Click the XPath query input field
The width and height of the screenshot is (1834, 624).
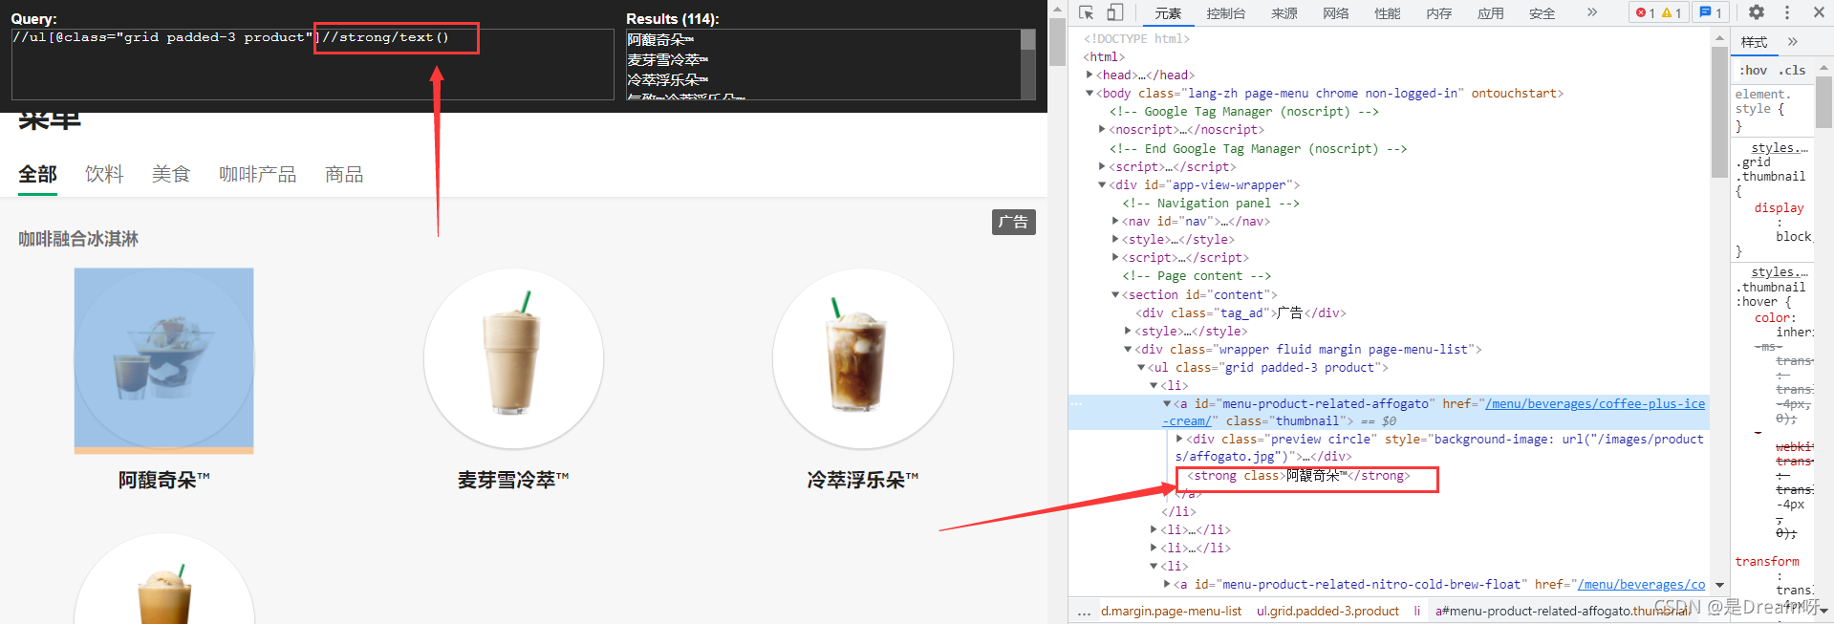click(x=313, y=64)
